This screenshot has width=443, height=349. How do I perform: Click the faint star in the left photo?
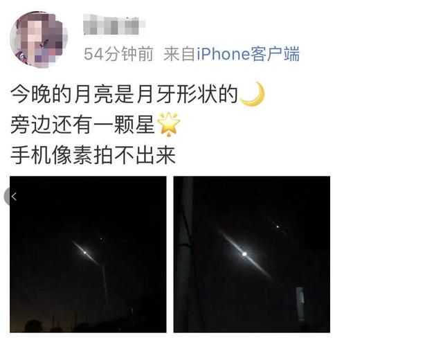(x=101, y=239)
